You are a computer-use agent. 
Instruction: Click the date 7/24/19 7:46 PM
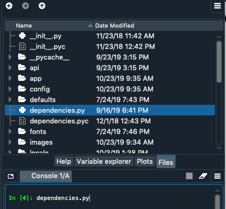pos(123,131)
